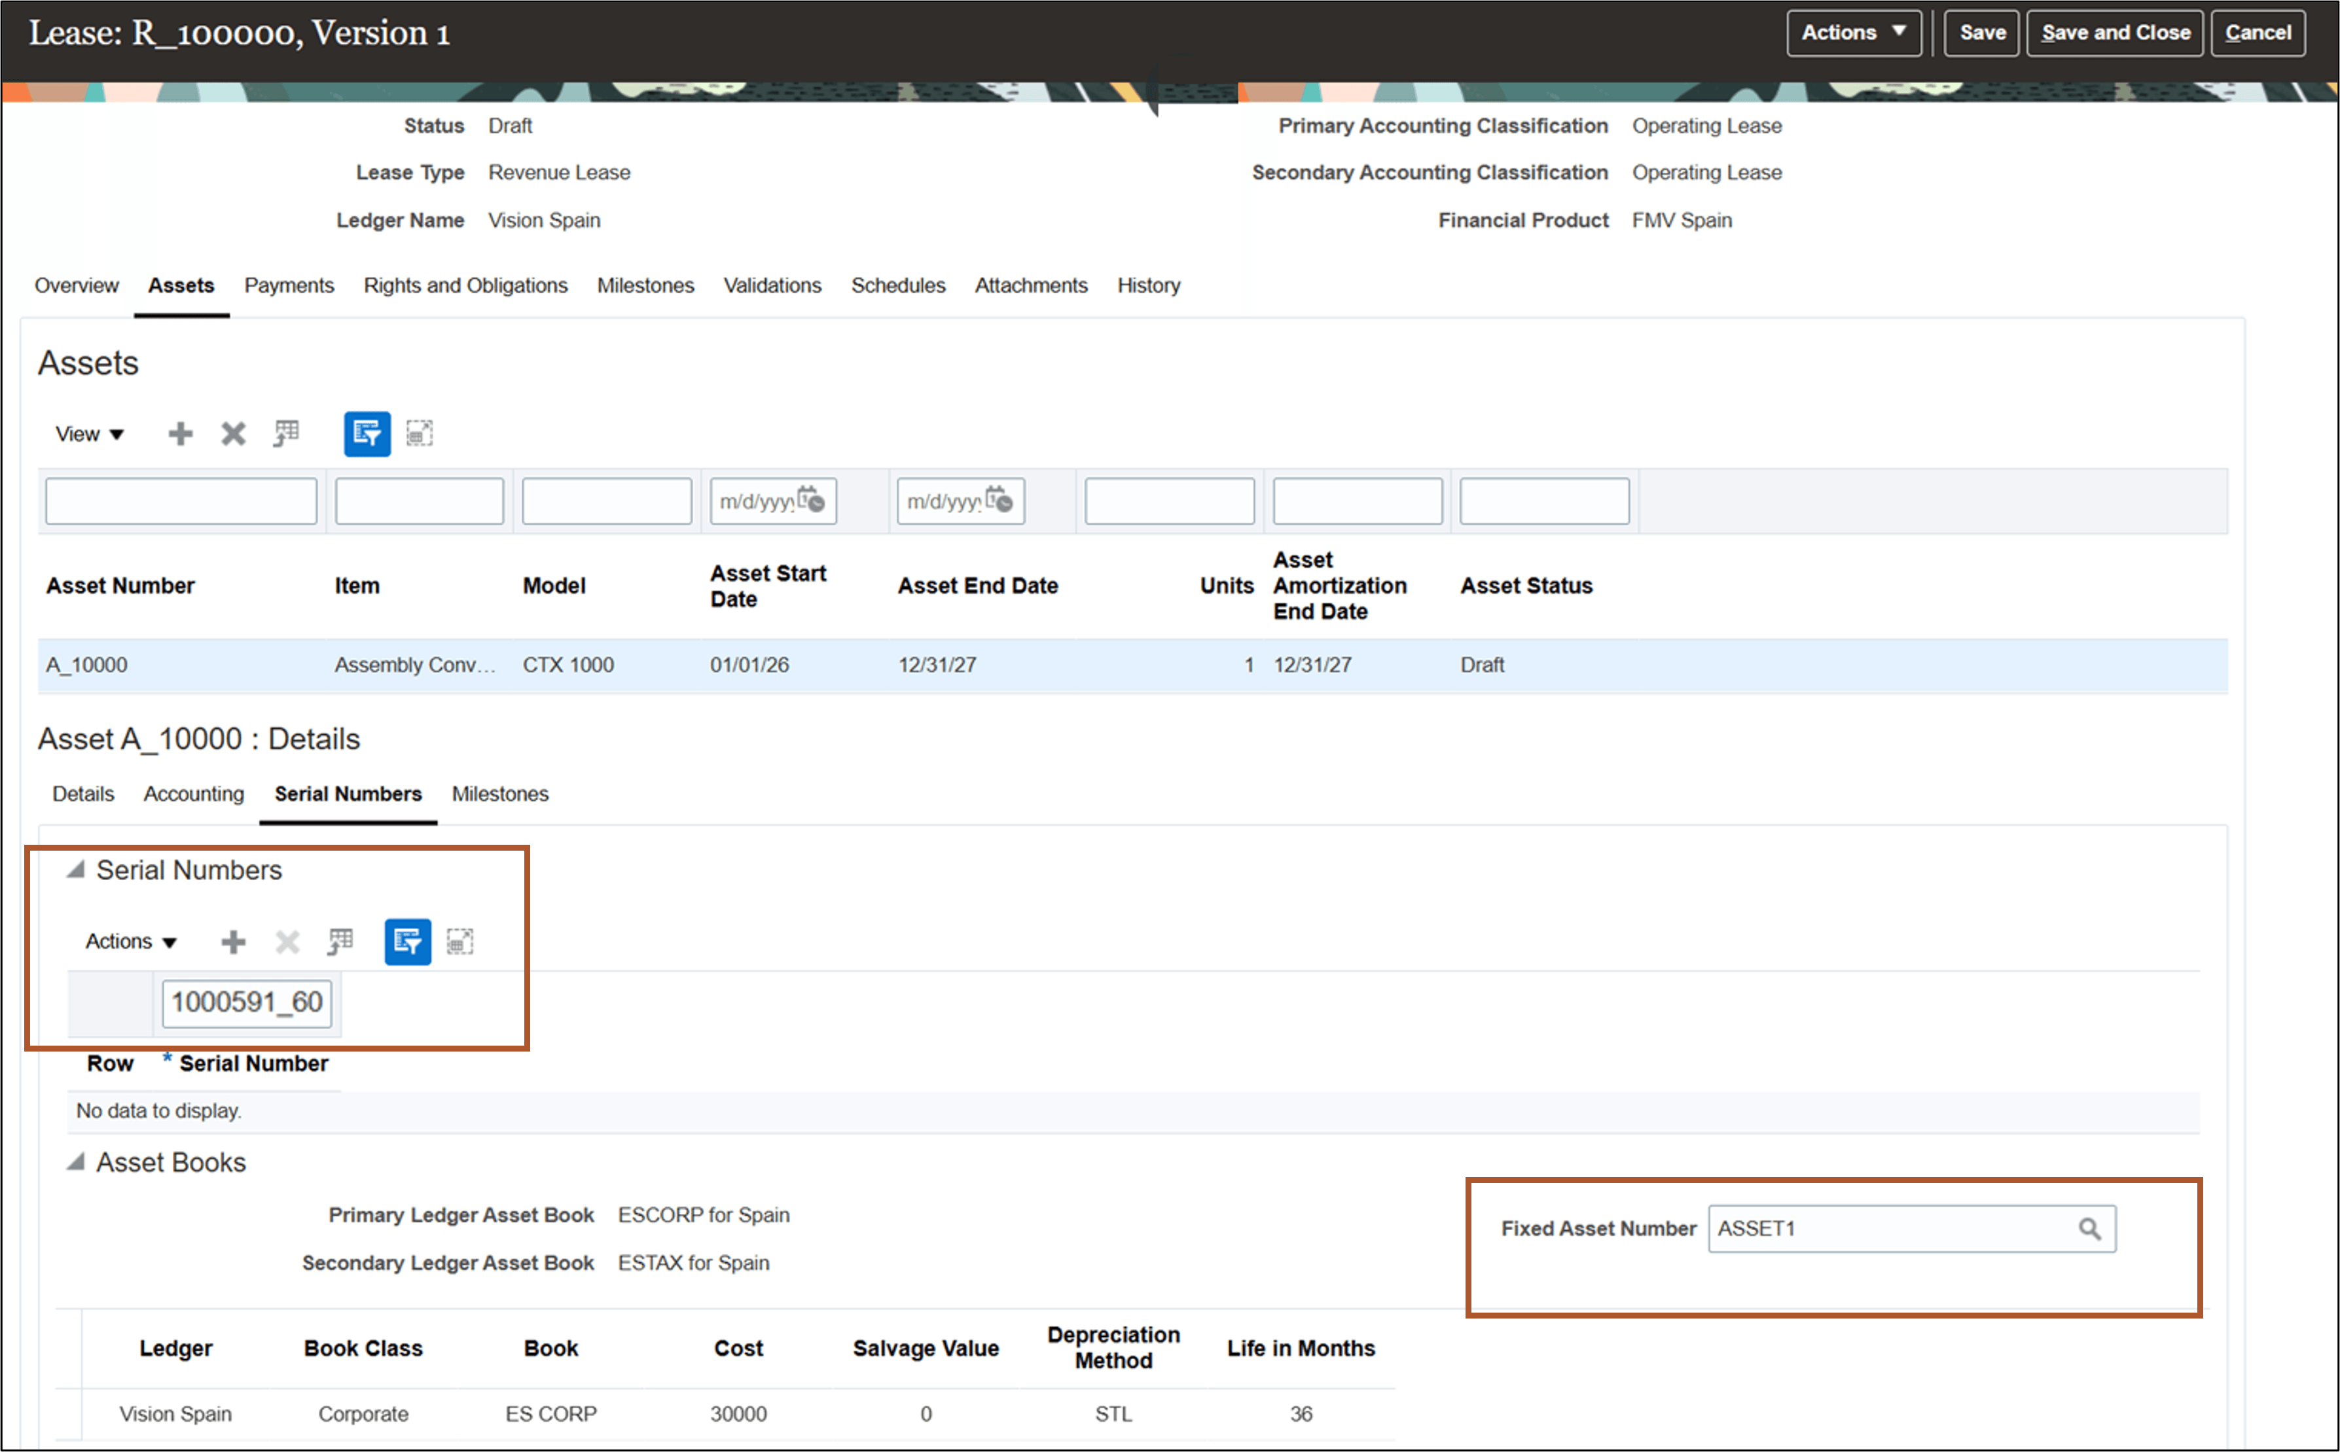Detach the Serial Numbers table
This screenshot has width=2340, height=1452.
coord(460,941)
